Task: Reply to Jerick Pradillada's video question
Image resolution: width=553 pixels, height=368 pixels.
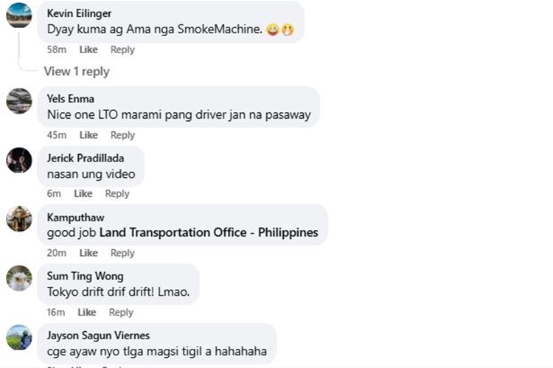Action: [117, 194]
